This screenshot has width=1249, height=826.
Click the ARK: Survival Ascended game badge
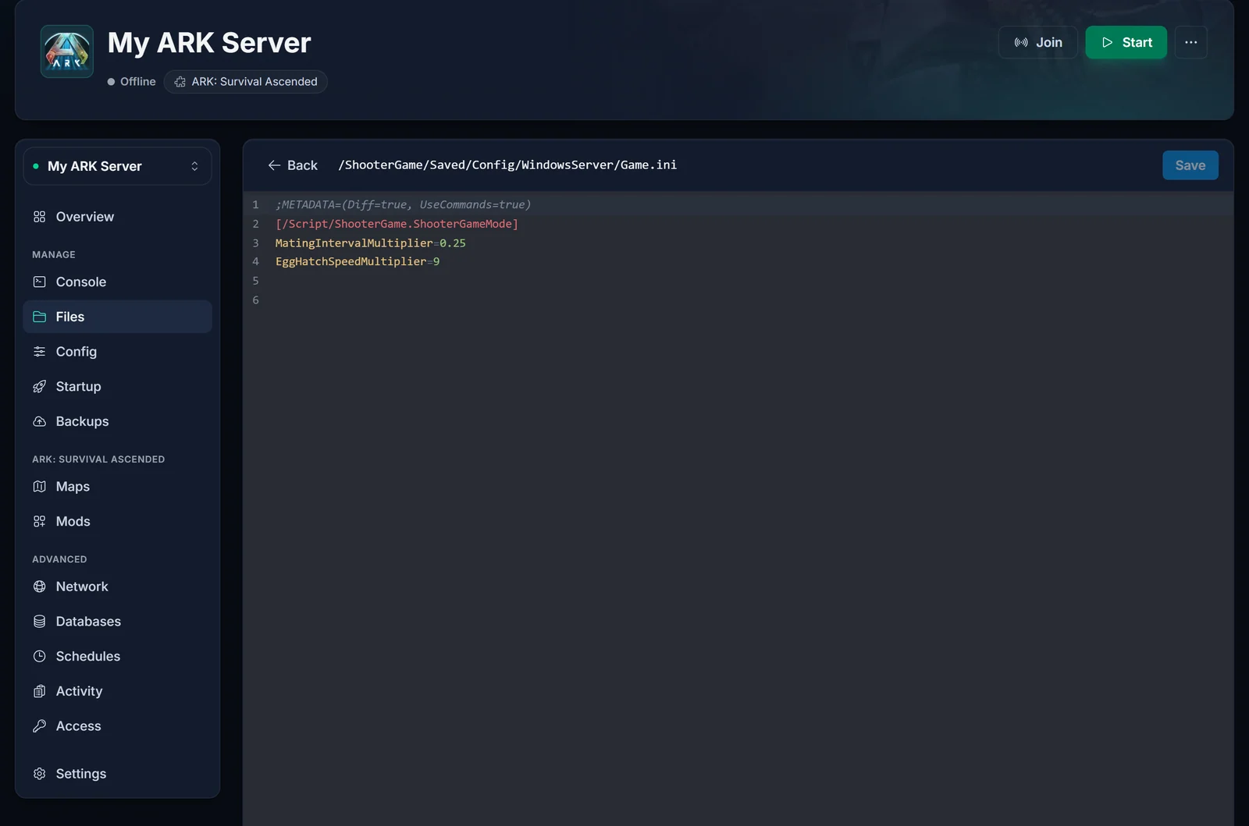tap(245, 82)
